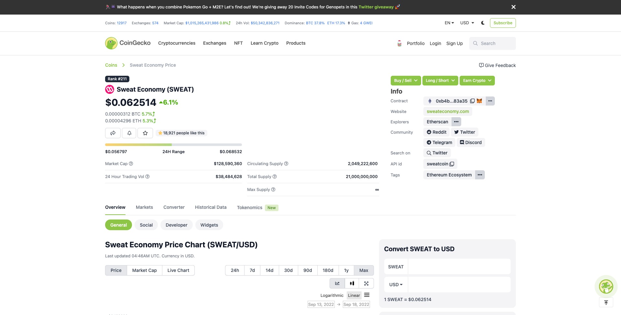Click the SWEAT amount input field
The width and height of the screenshot is (621, 315).
tap(459, 266)
